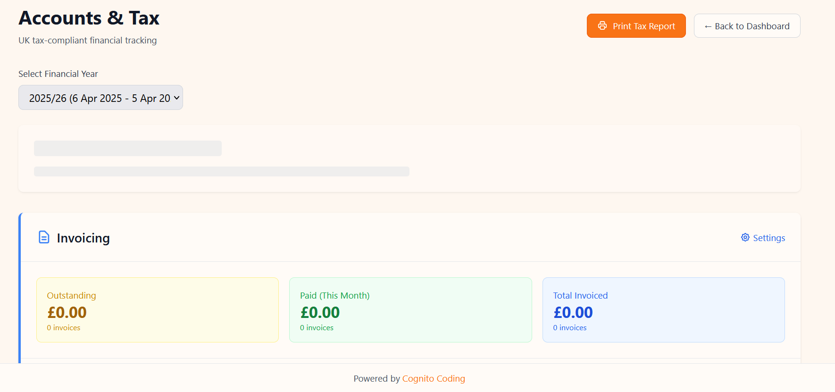Click the Select Financial Year label
835x392 pixels.
point(58,74)
